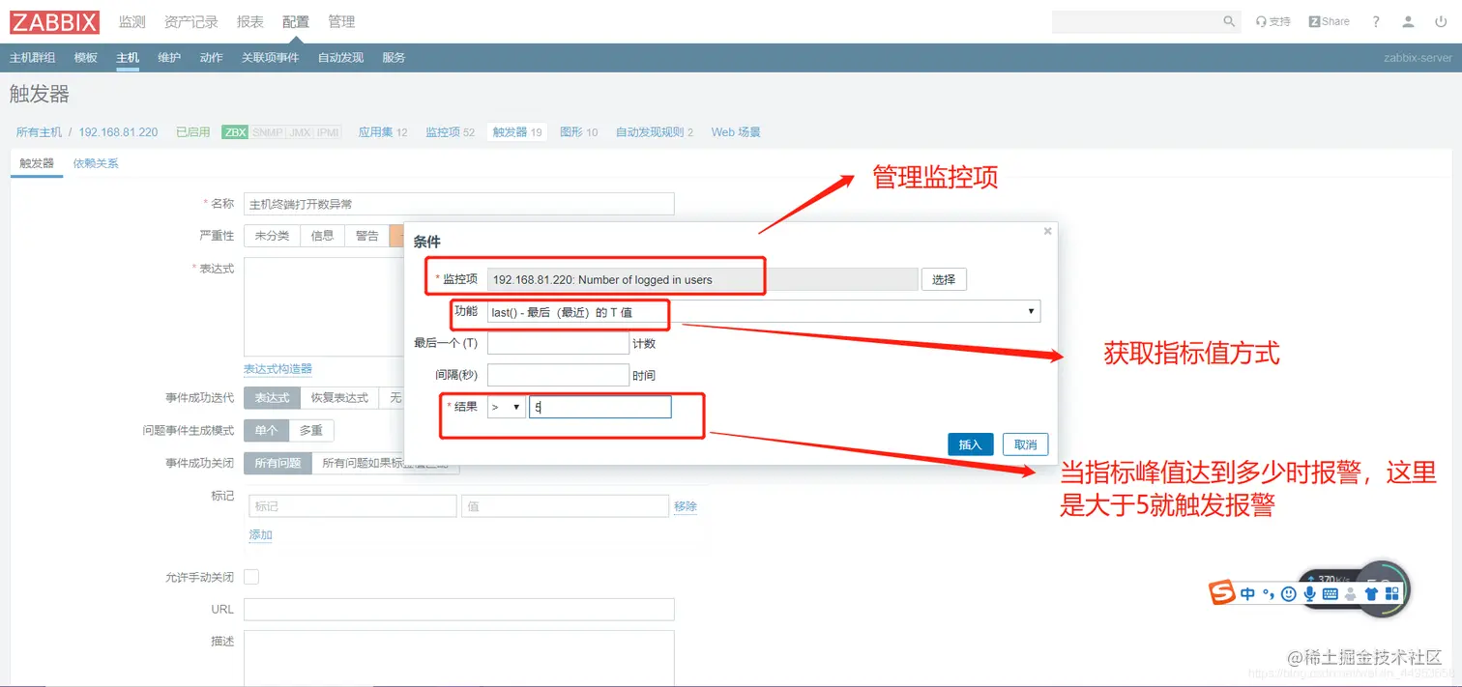Open the emoji smiley icon
This screenshot has height=687, width=1462.
pyautogui.click(x=1288, y=593)
